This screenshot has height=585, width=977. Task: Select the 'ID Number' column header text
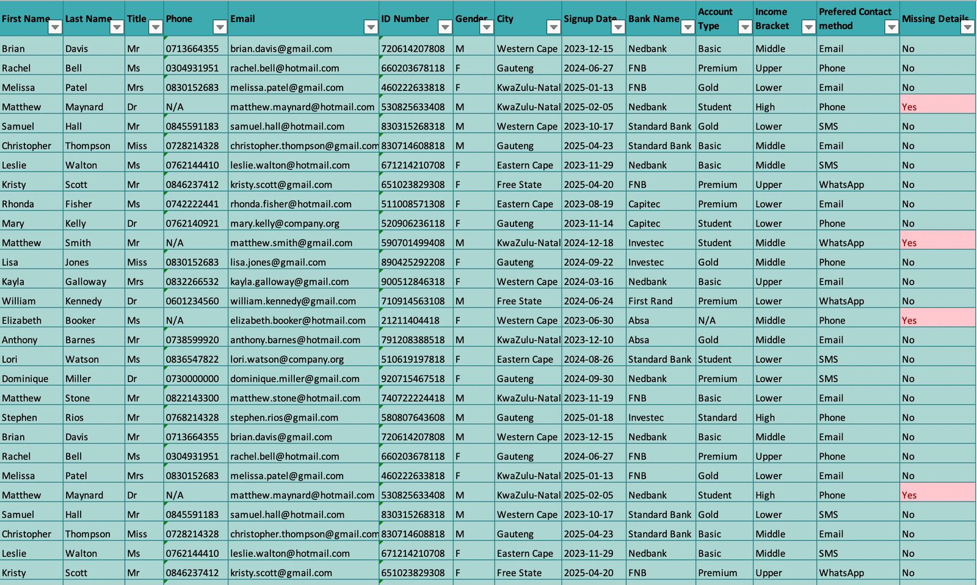click(x=405, y=19)
